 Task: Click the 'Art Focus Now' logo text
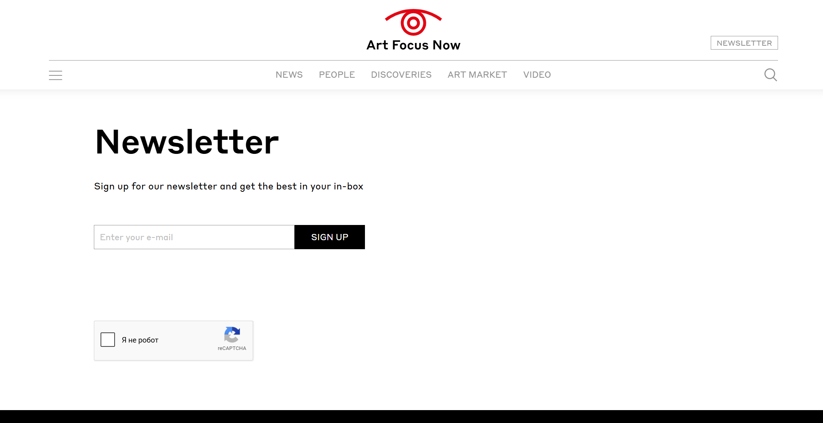pyautogui.click(x=413, y=45)
